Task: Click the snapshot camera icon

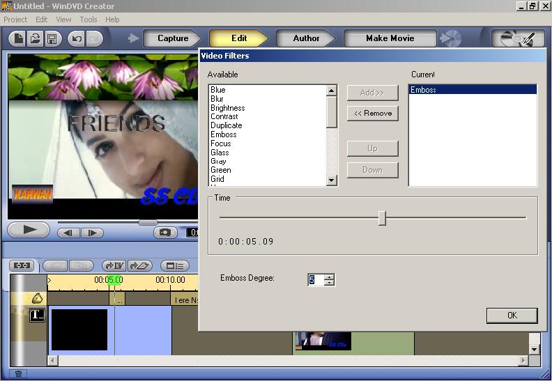Action: pyautogui.click(x=165, y=233)
